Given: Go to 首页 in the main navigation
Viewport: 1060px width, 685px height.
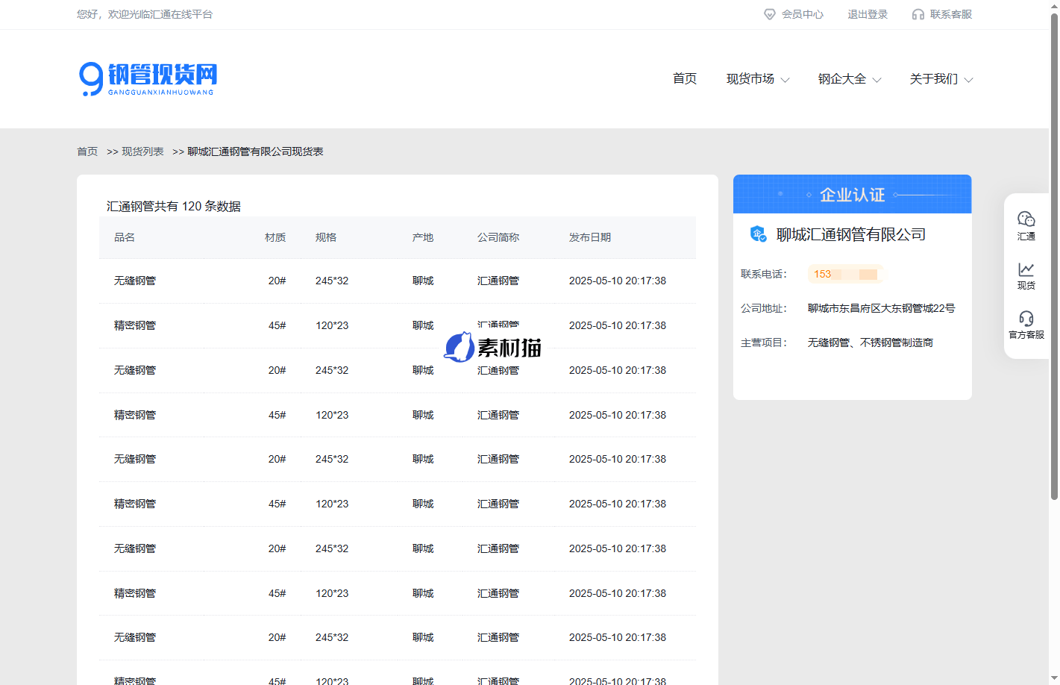Looking at the screenshot, I should pyautogui.click(x=684, y=79).
